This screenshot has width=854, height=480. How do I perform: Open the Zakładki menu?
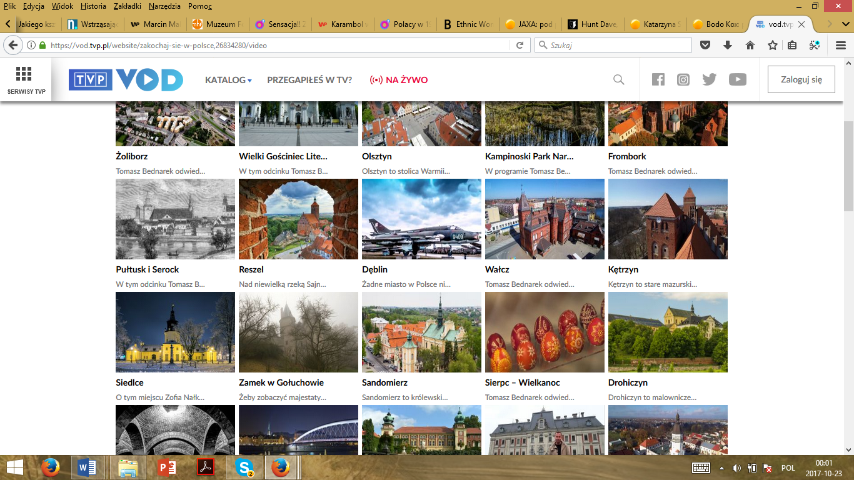(128, 6)
